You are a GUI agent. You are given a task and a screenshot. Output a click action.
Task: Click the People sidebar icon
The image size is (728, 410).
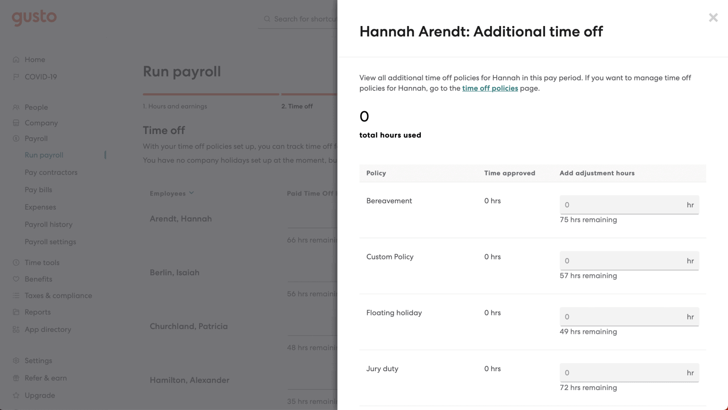tap(17, 107)
